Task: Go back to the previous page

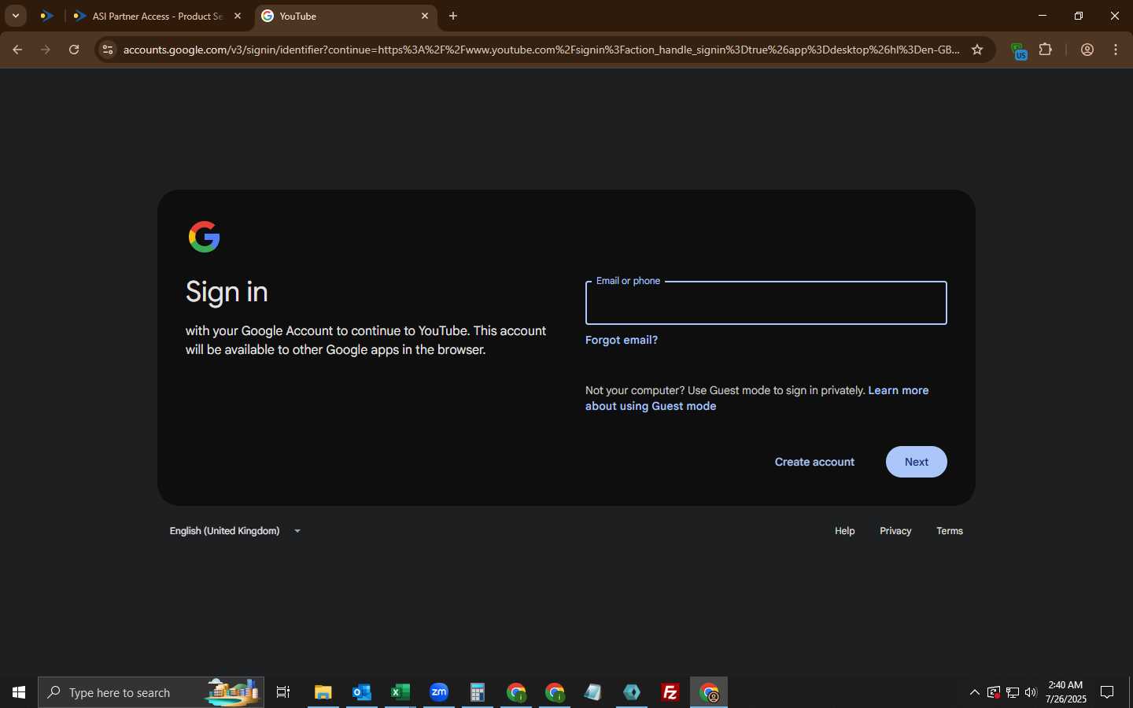Action: point(17,50)
